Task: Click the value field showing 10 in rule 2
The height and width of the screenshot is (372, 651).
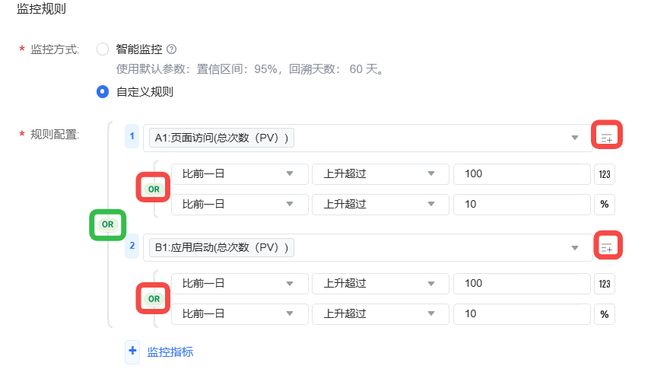Action: pos(521,314)
